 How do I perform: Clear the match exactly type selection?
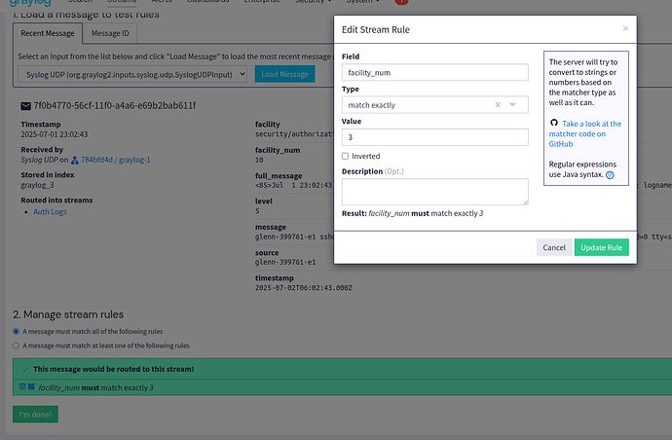pyautogui.click(x=498, y=104)
